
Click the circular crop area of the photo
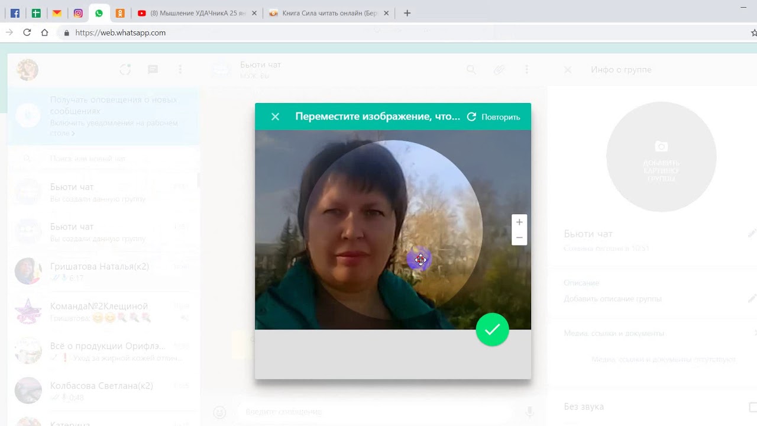393,230
